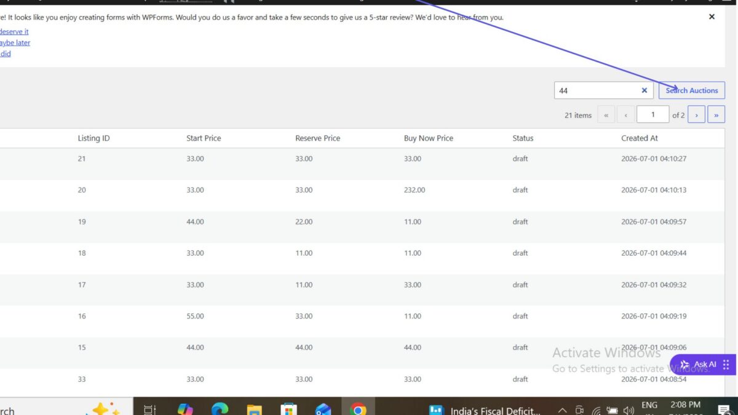
Task: Open the clock showing 2:08 PM
Action: point(686,405)
